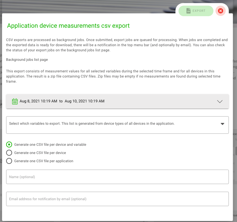Click the green calendar icon
237x222 pixels.
click(15, 101)
